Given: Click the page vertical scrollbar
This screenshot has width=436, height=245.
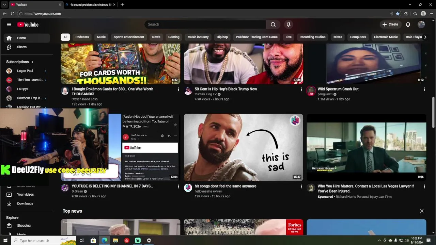Looking at the screenshot, I should pos(433,112).
